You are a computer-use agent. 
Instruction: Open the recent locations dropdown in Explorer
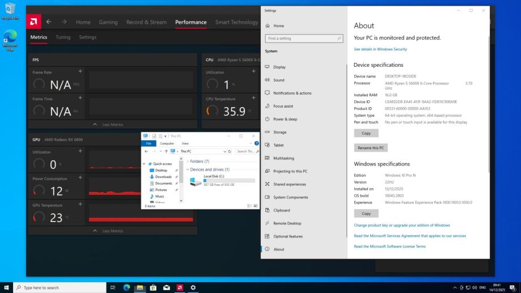(161, 151)
